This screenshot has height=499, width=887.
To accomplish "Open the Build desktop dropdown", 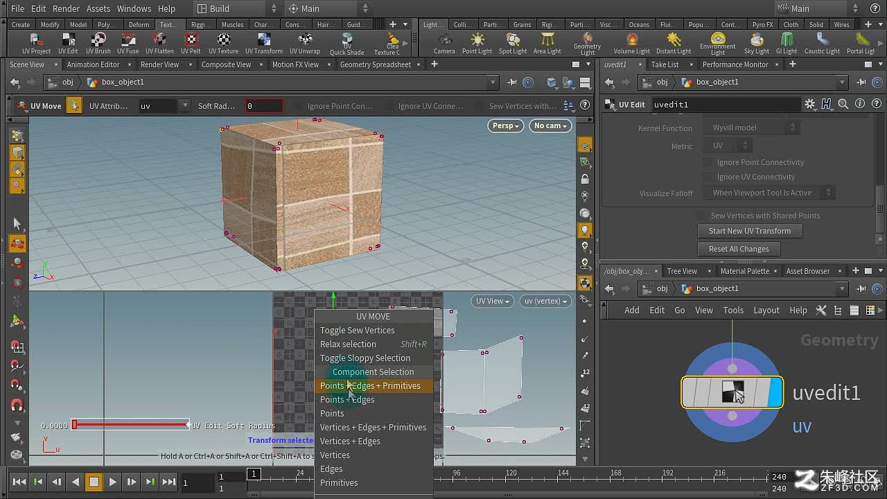I will pos(237,8).
